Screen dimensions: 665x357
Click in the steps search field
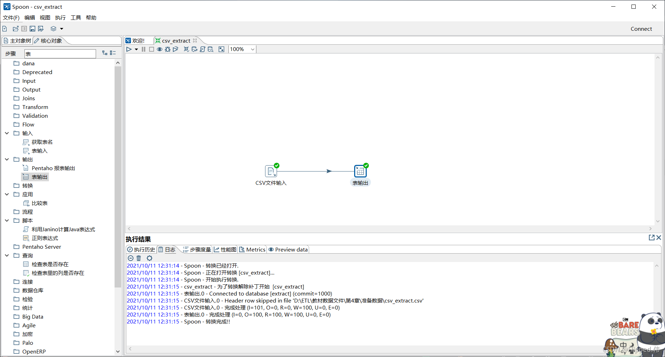pos(60,53)
